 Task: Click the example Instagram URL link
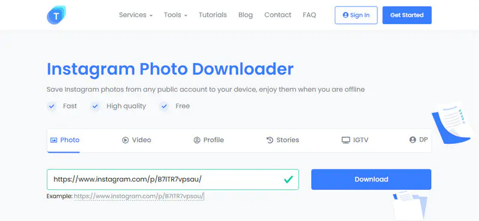click(139, 196)
